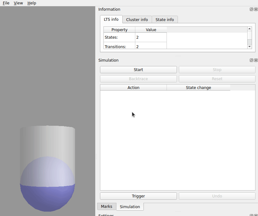The width and height of the screenshot is (258, 216).
Task: Select the States value cell
Action: coord(151,37)
